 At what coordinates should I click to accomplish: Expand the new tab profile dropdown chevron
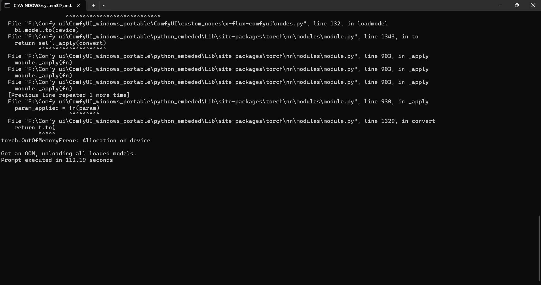point(104,5)
